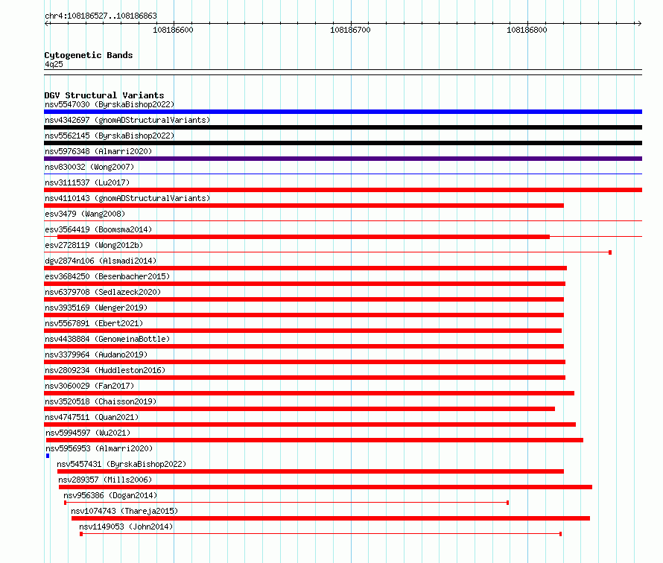Click the red bar of nsv5457431
This screenshot has width=663, height=563.
coord(311,471)
